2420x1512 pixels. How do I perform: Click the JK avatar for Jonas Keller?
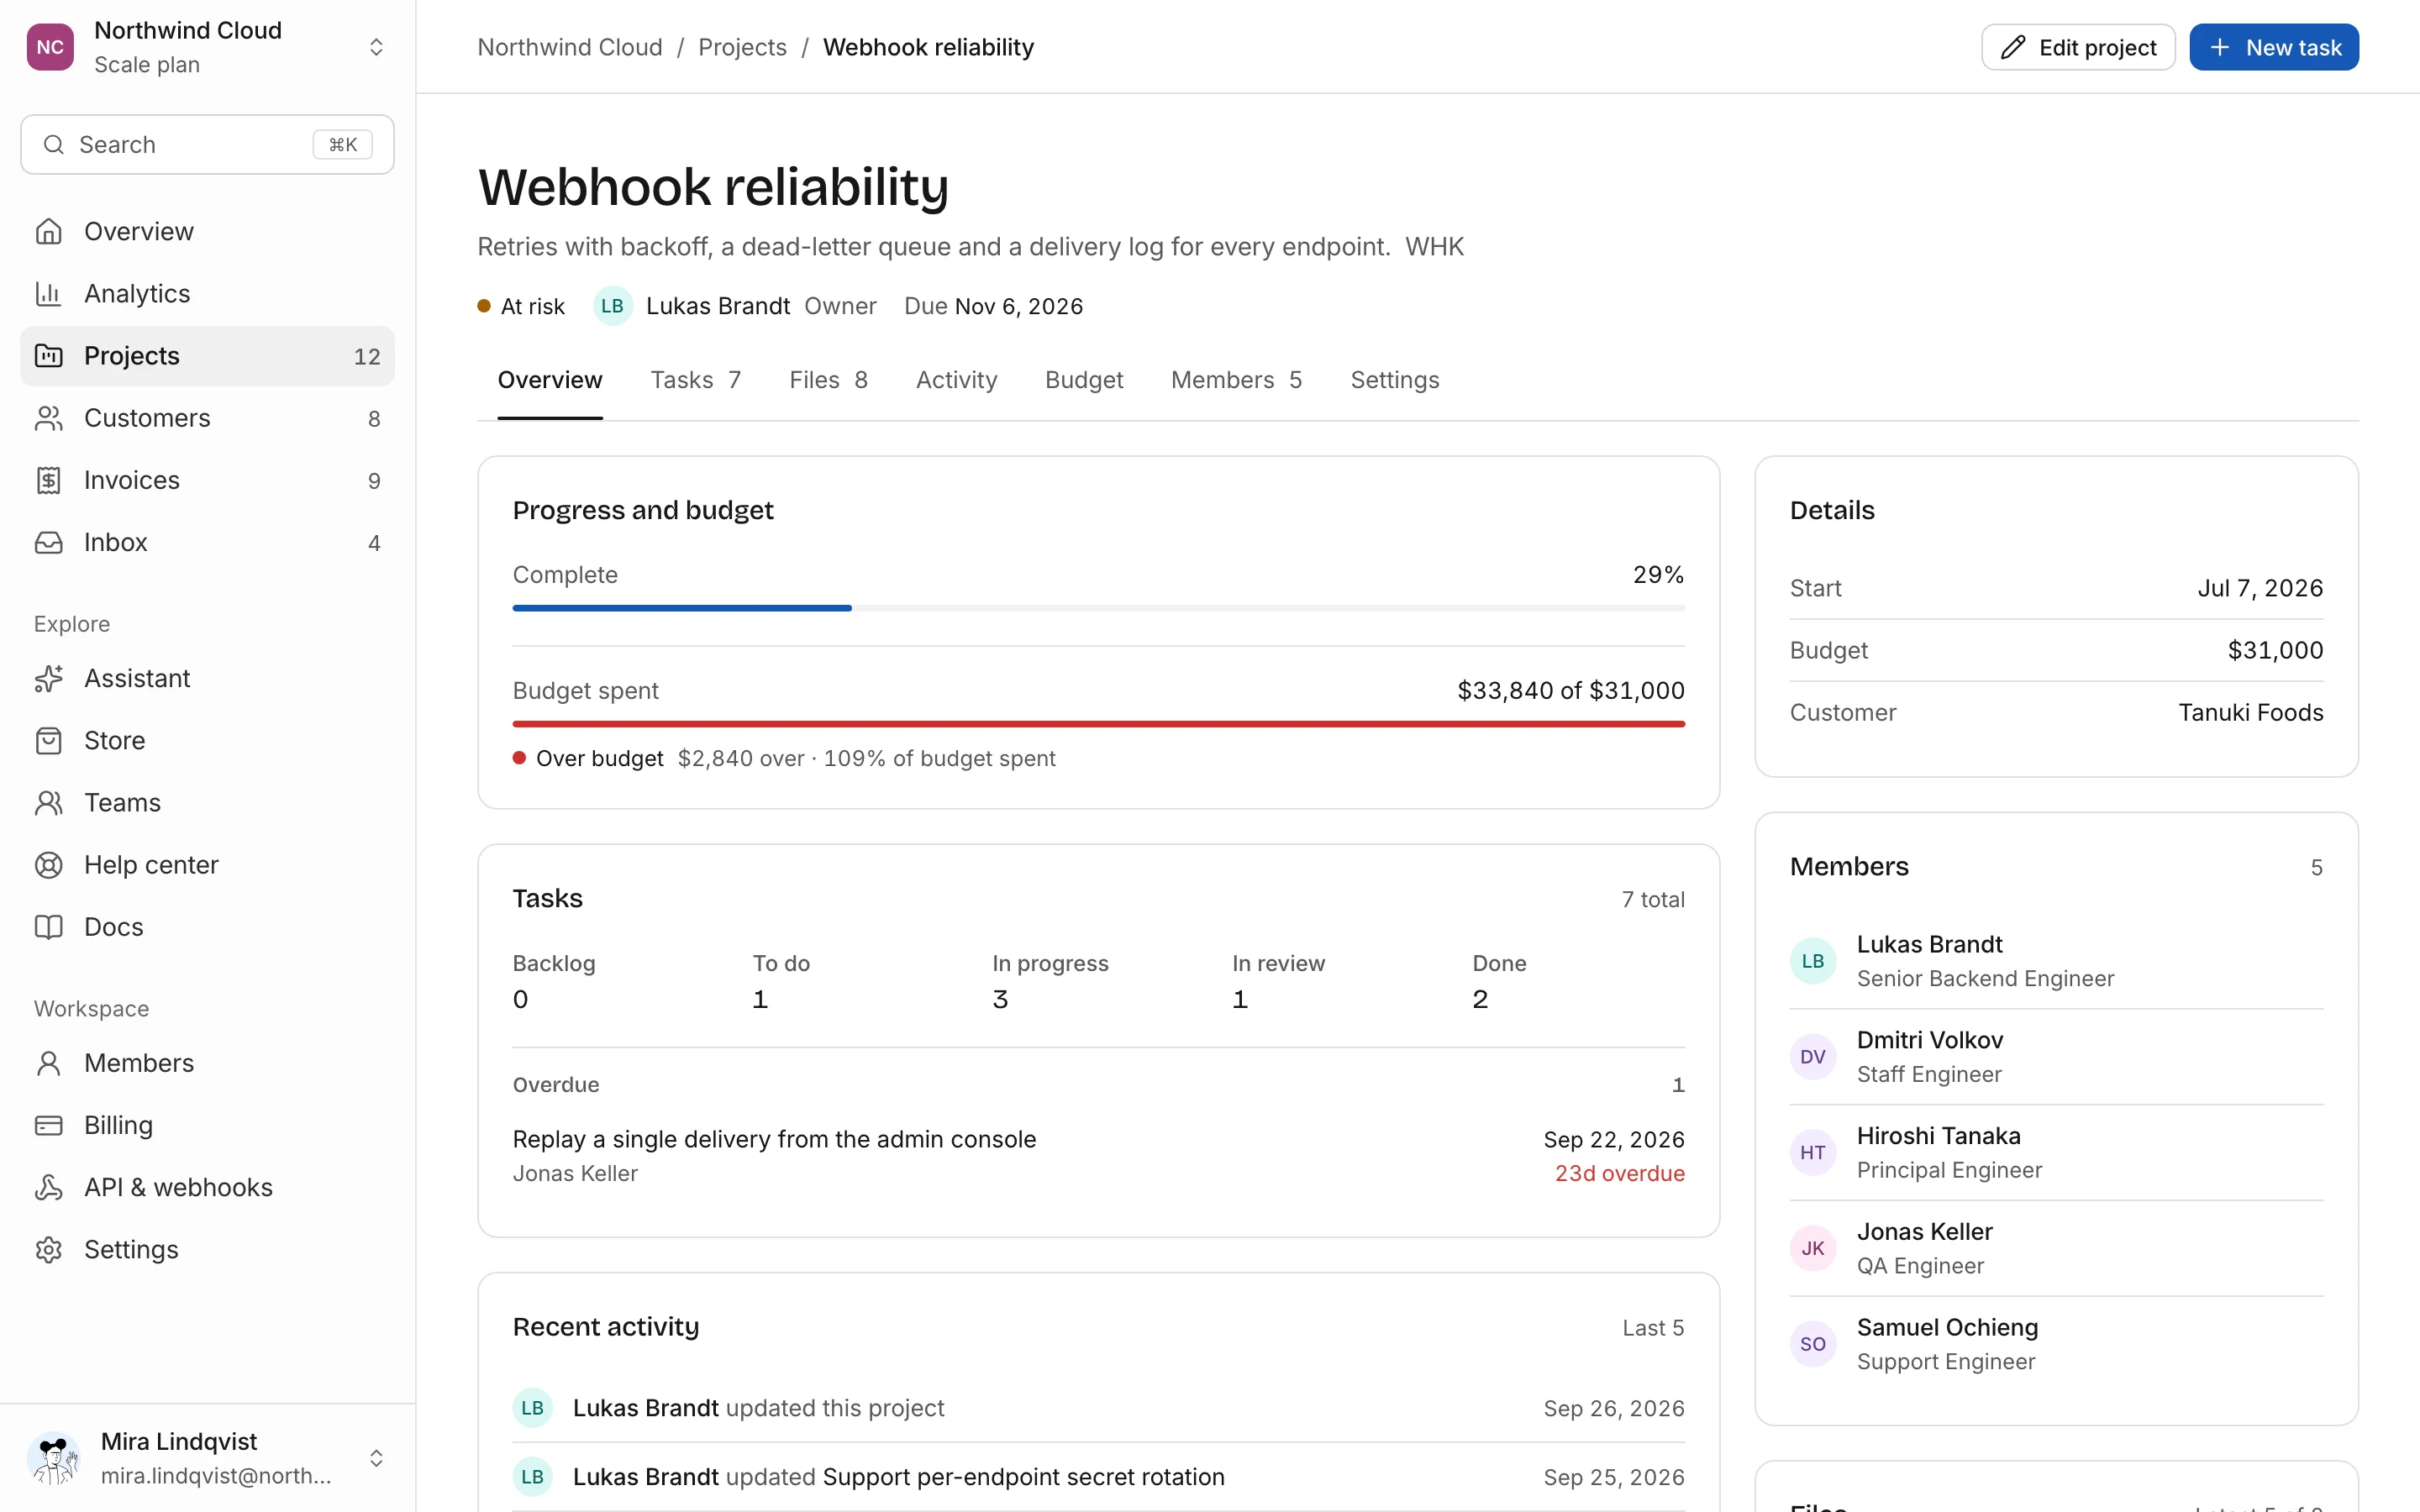(x=1812, y=1249)
